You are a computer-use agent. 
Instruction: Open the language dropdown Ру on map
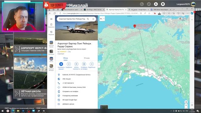click(x=102, y=19)
